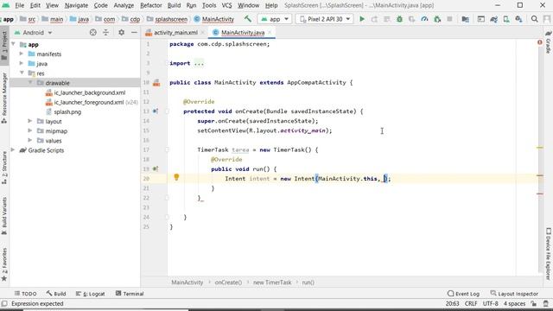553x311 pixels.
Task: Select splash.png in the drawable folder
Action: [67, 111]
